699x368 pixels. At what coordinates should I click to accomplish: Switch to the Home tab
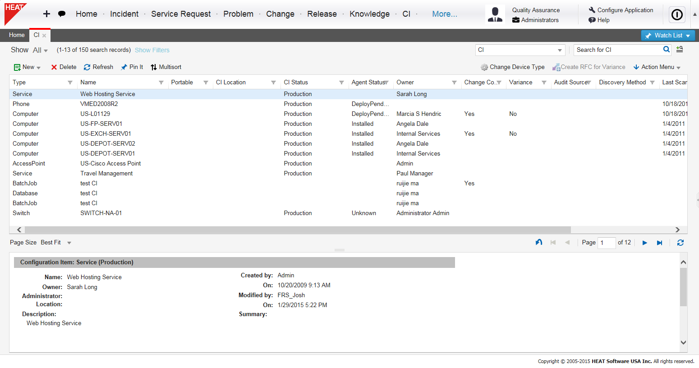[17, 35]
